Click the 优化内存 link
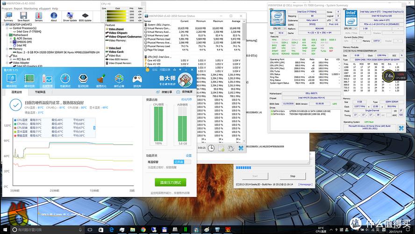 tap(186, 99)
